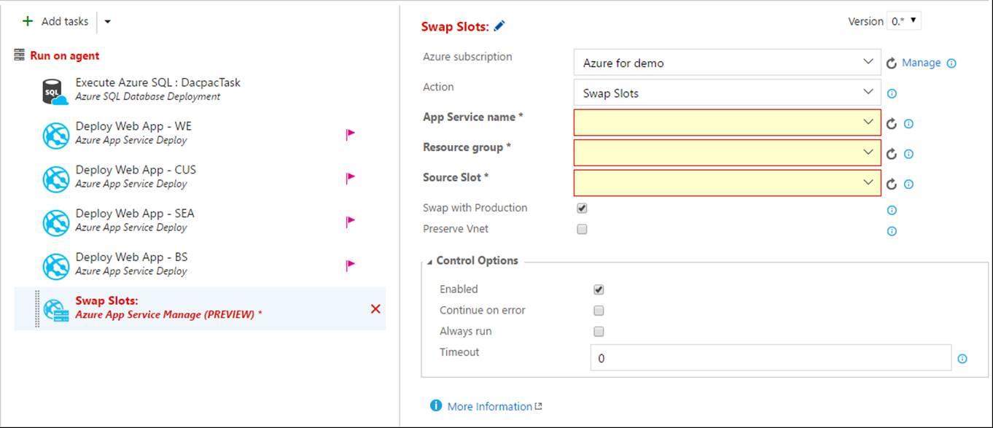993x428 pixels.
Task: Uncheck Swap with Production checkbox
Action: click(582, 208)
